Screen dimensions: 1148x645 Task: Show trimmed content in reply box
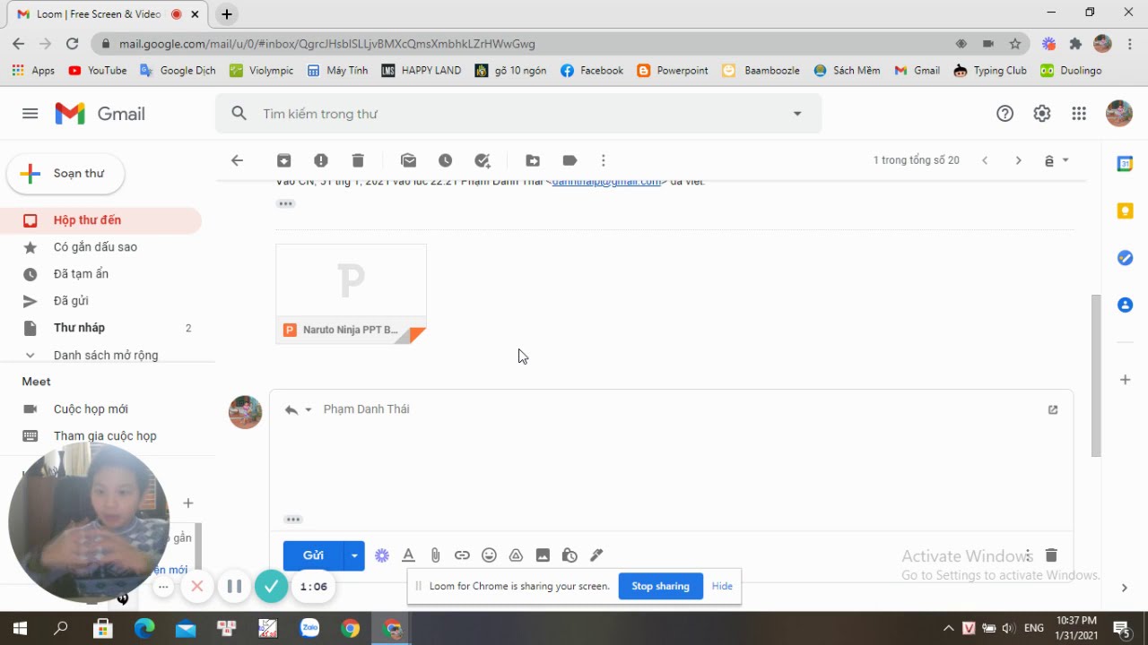[x=292, y=520]
